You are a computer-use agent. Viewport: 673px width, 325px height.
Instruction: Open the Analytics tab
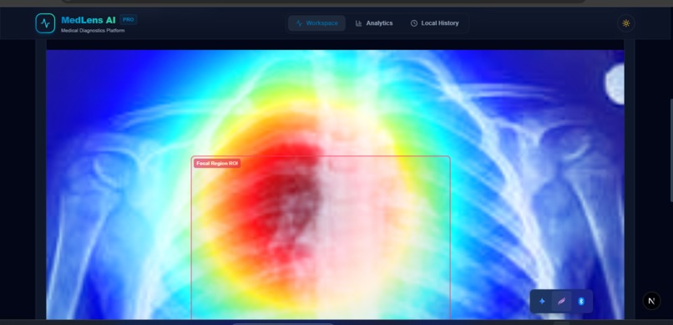tap(374, 23)
